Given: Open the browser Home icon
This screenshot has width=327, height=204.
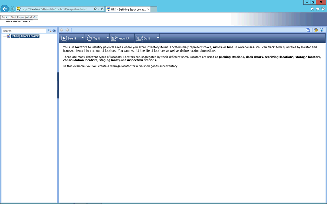Looking at the screenshot, I should pyautogui.click(x=312, y=9).
